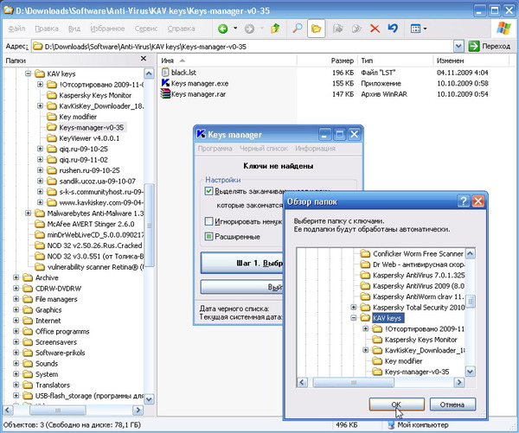
Task: Toggle the Расширенные checkbox
Action: (208, 237)
